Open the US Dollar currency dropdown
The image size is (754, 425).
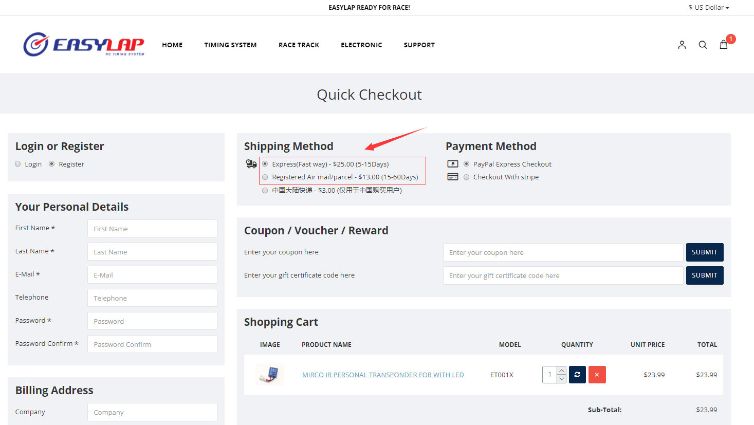(x=709, y=7)
